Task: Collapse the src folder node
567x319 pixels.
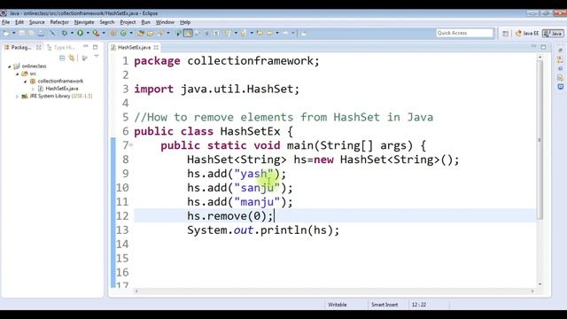Action: 17,74
